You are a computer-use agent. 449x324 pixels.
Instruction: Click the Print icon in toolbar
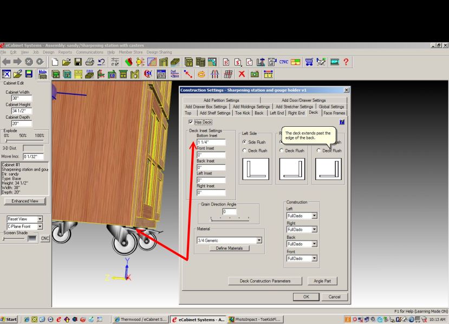tap(89, 62)
